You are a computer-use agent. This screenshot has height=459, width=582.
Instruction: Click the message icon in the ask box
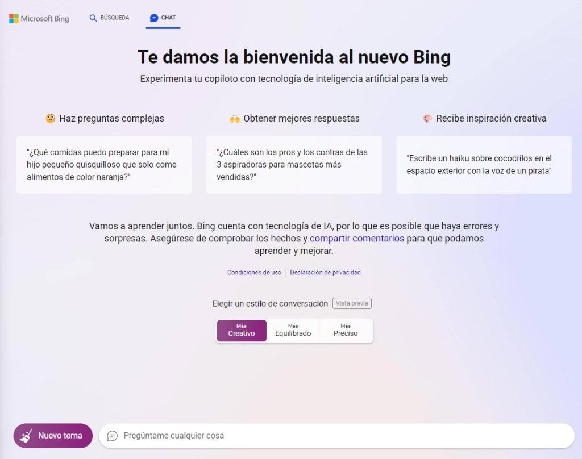[112, 436]
